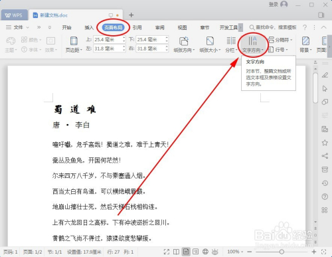Open the 主题 theme dropdown
This screenshot has width=332, height=257.
pos(11,44)
